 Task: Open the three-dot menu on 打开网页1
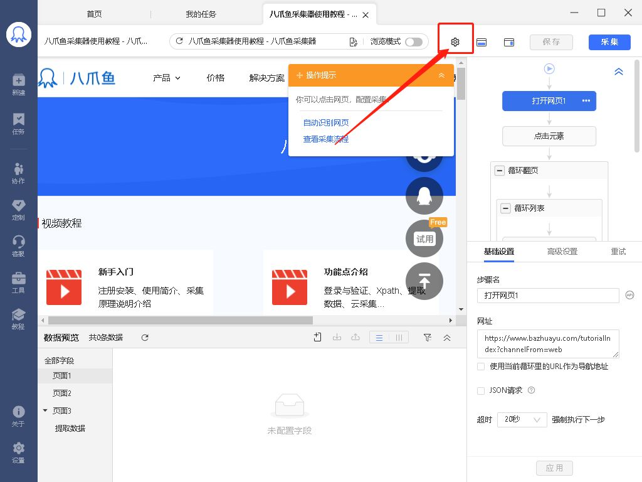point(586,101)
